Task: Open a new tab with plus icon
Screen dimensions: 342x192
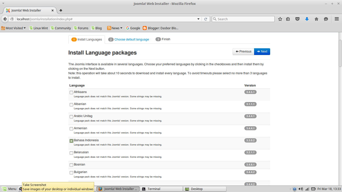Action: (61, 10)
